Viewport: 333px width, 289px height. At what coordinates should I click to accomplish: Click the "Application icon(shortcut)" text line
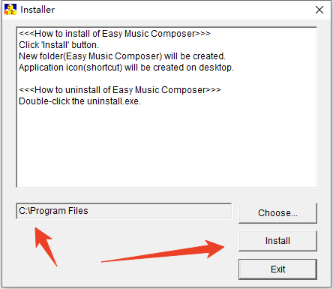coord(126,68)
